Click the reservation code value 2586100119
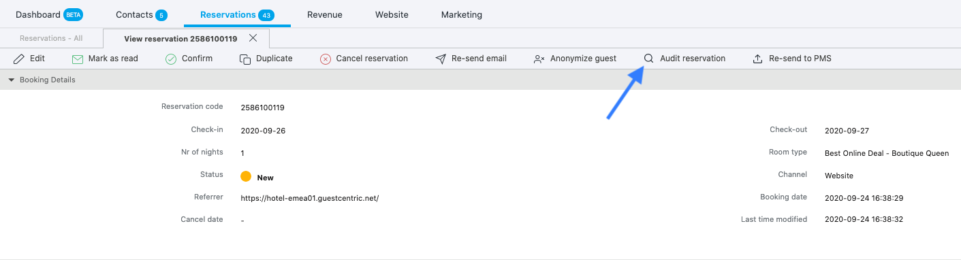Image resolution: width=961 pixels, height=260 pixels. (262, 108)
